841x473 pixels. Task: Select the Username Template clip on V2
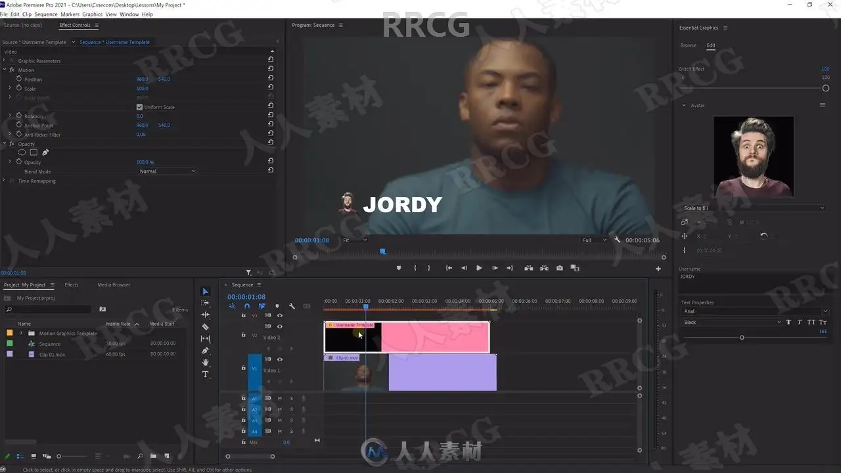pos(407,337)
